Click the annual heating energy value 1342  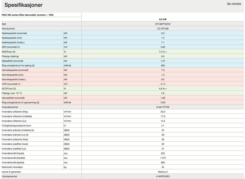click(163, 103)
